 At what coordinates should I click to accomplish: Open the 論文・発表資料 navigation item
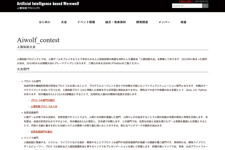tap(116, 22)
